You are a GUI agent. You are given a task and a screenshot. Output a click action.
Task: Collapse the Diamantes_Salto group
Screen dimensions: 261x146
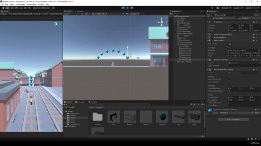click(x=176, y=44)
